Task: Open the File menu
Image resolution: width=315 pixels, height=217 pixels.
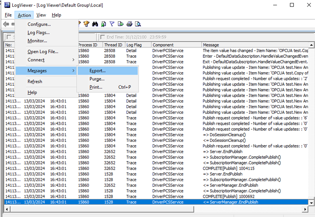Action: [x=8, y=15]
